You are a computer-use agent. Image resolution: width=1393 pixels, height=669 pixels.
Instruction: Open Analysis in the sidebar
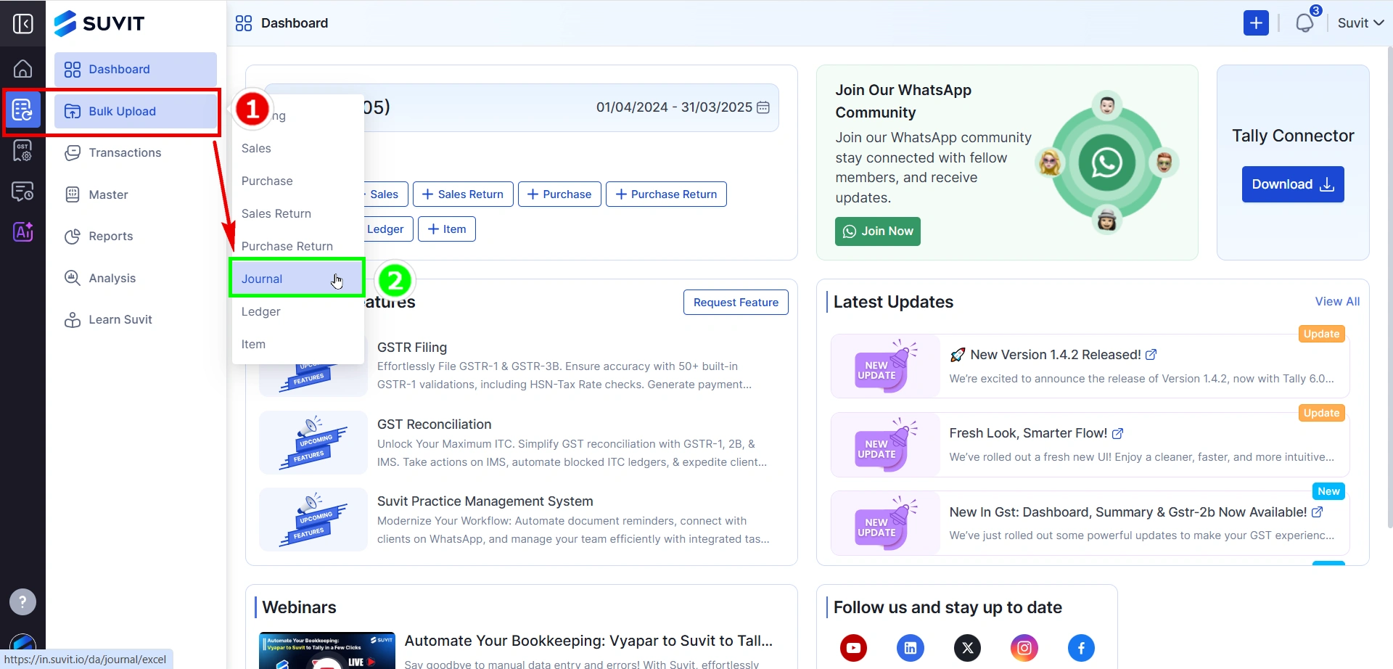tap(136, 278)
